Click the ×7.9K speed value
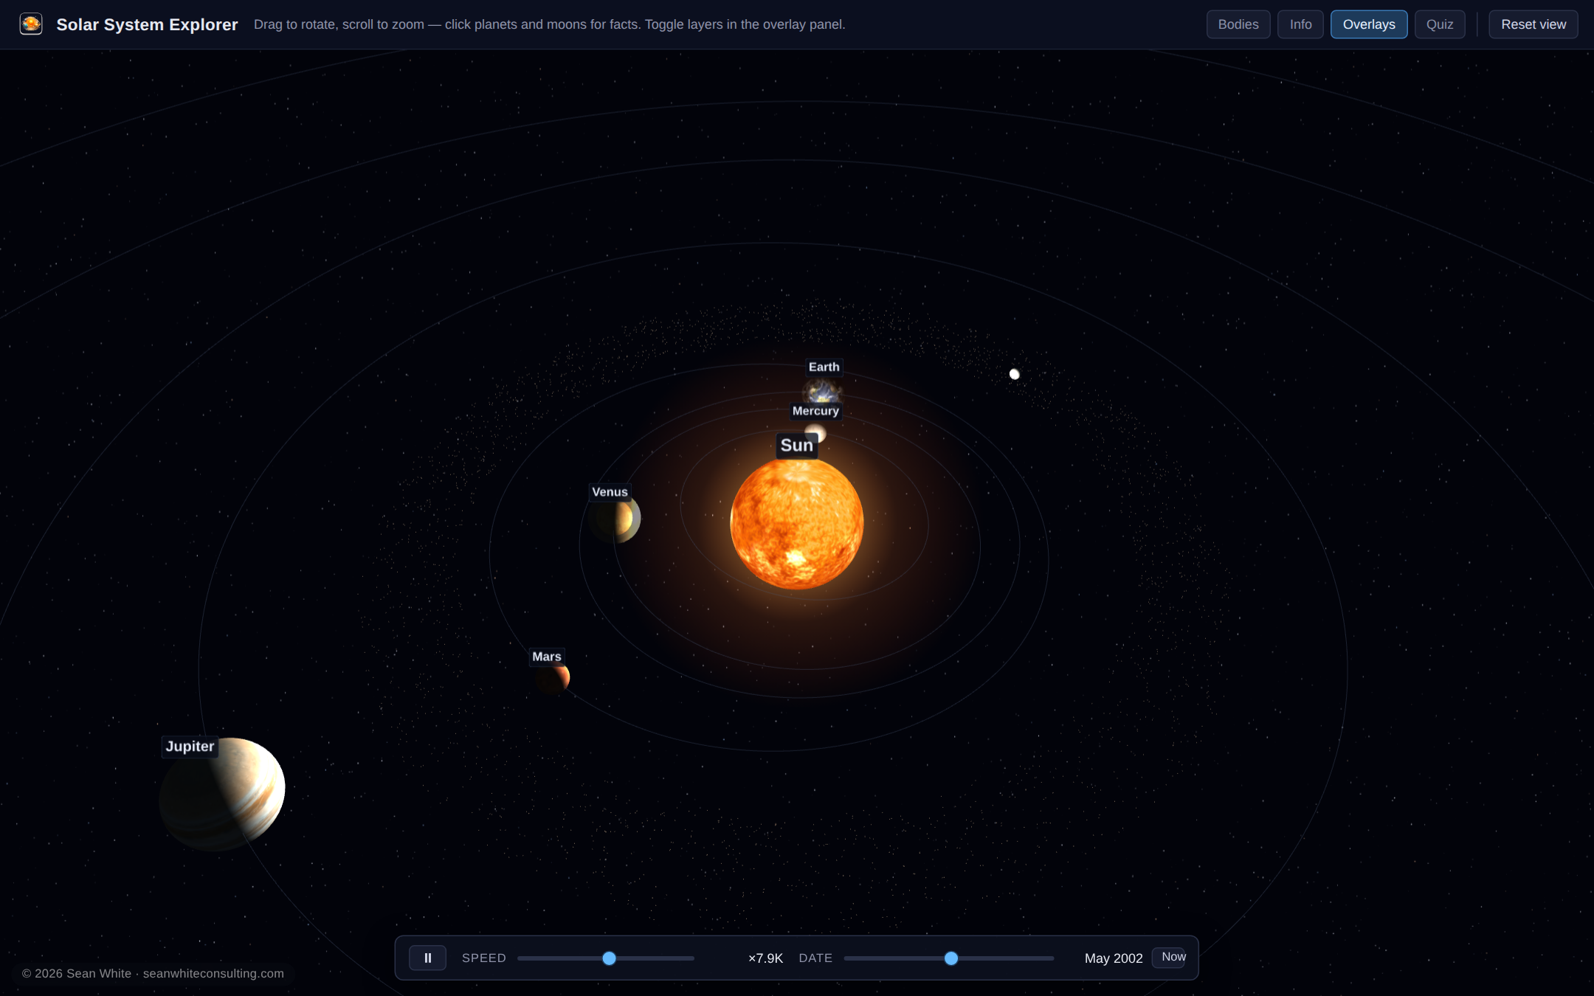The image size is (1594, 996). (x=765, y=958)
